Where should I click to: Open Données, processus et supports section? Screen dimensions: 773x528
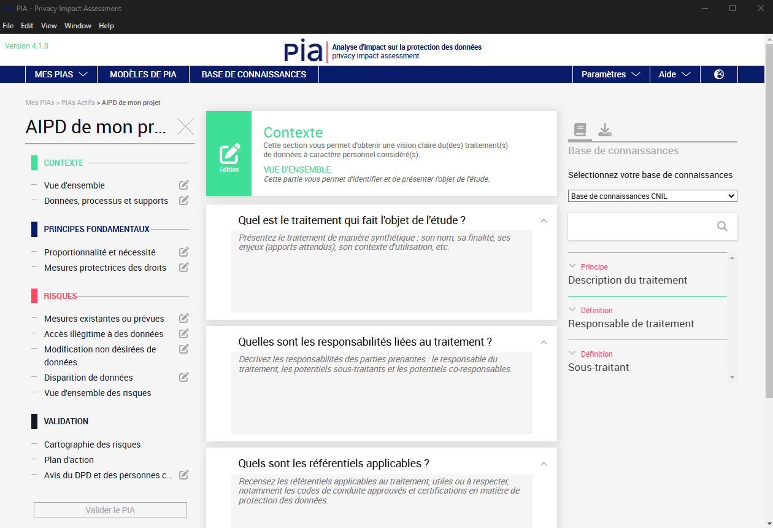tap(106, 201)
